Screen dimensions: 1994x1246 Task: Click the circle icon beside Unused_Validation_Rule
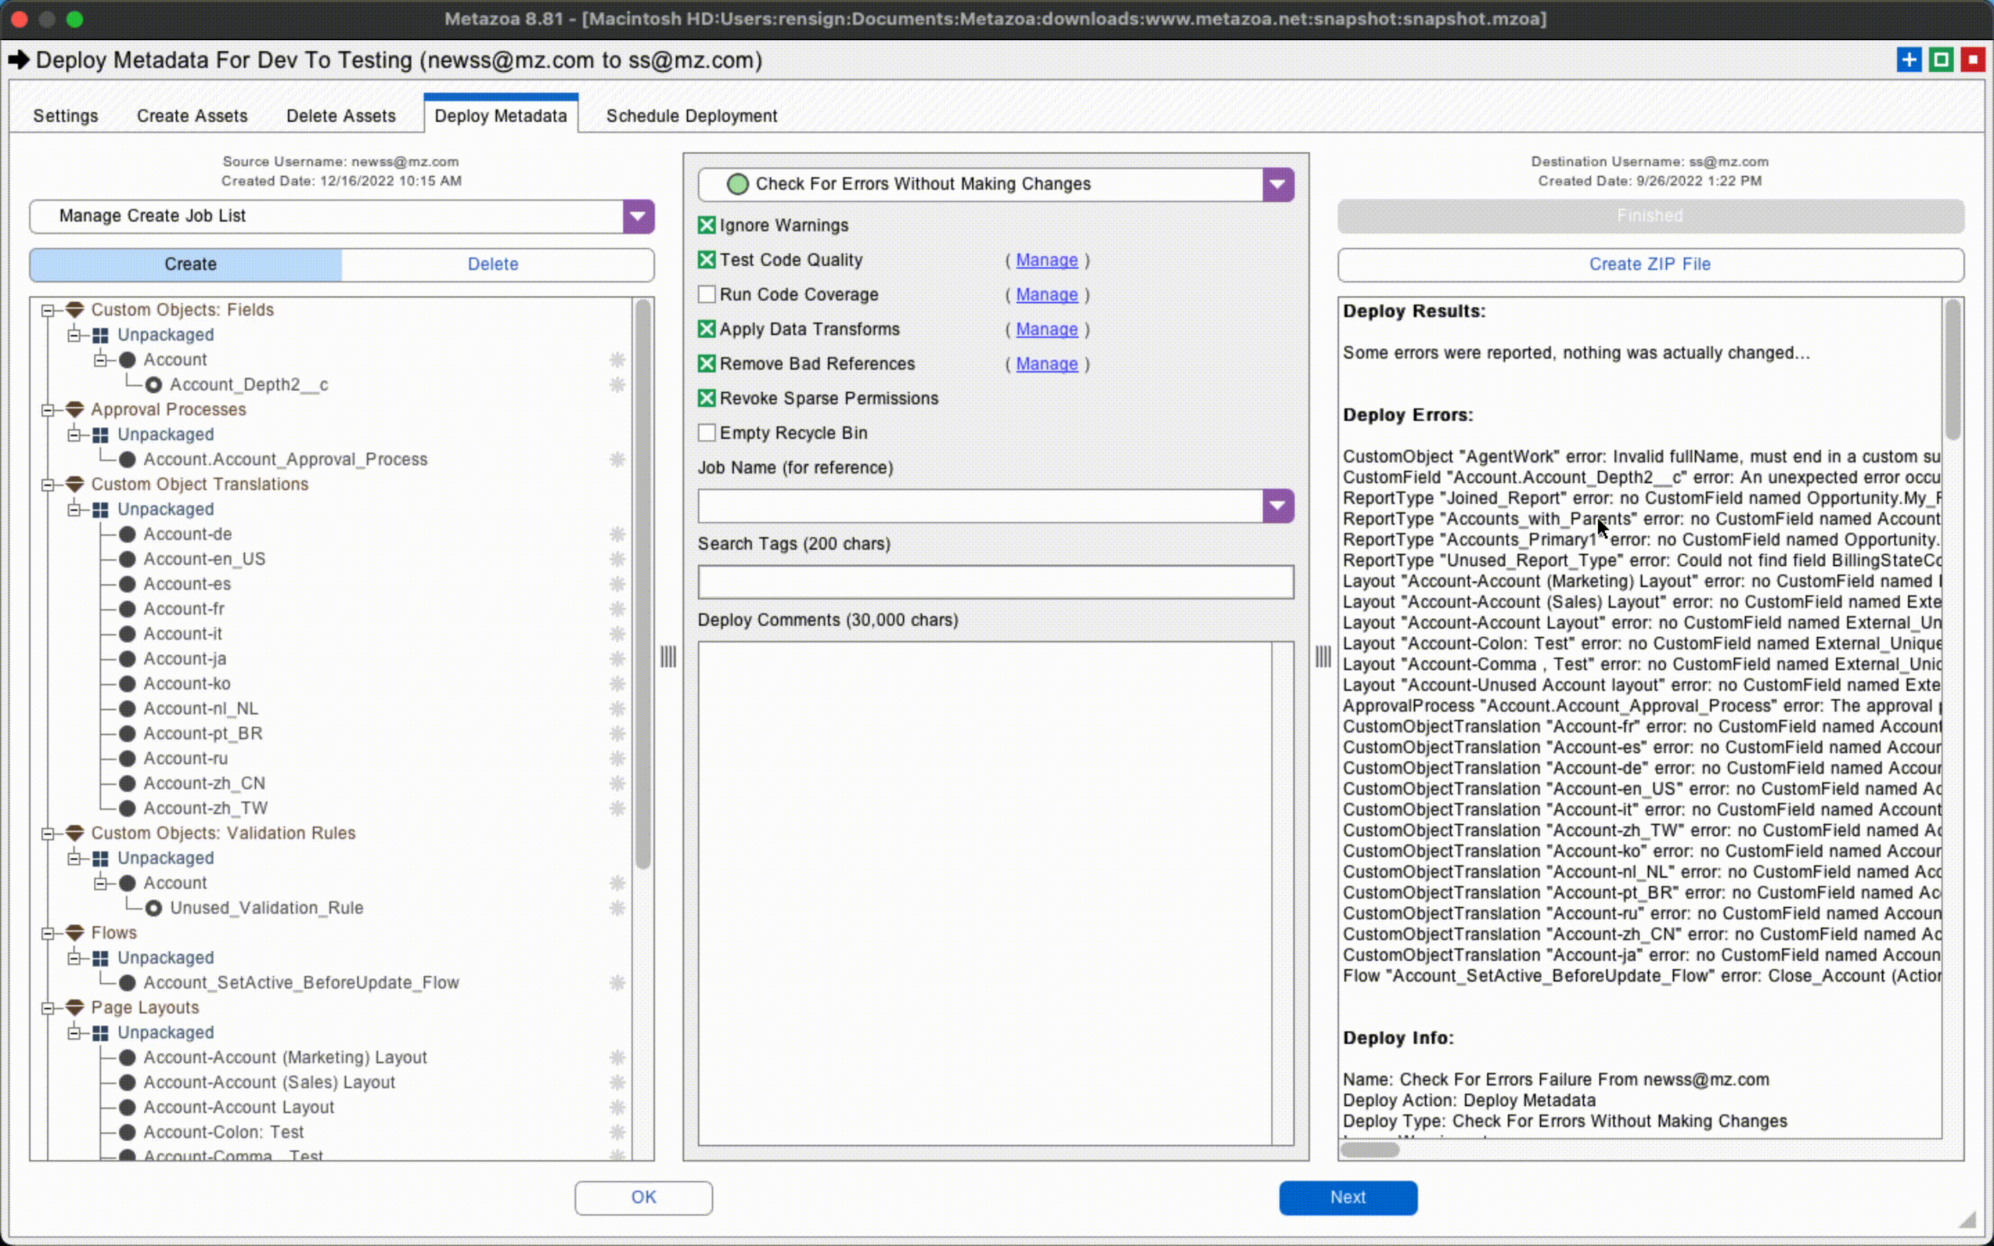tap(153, 908)
